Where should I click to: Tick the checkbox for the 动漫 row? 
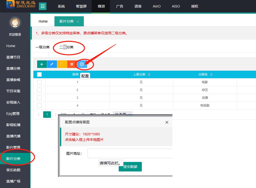coord(39,98)
